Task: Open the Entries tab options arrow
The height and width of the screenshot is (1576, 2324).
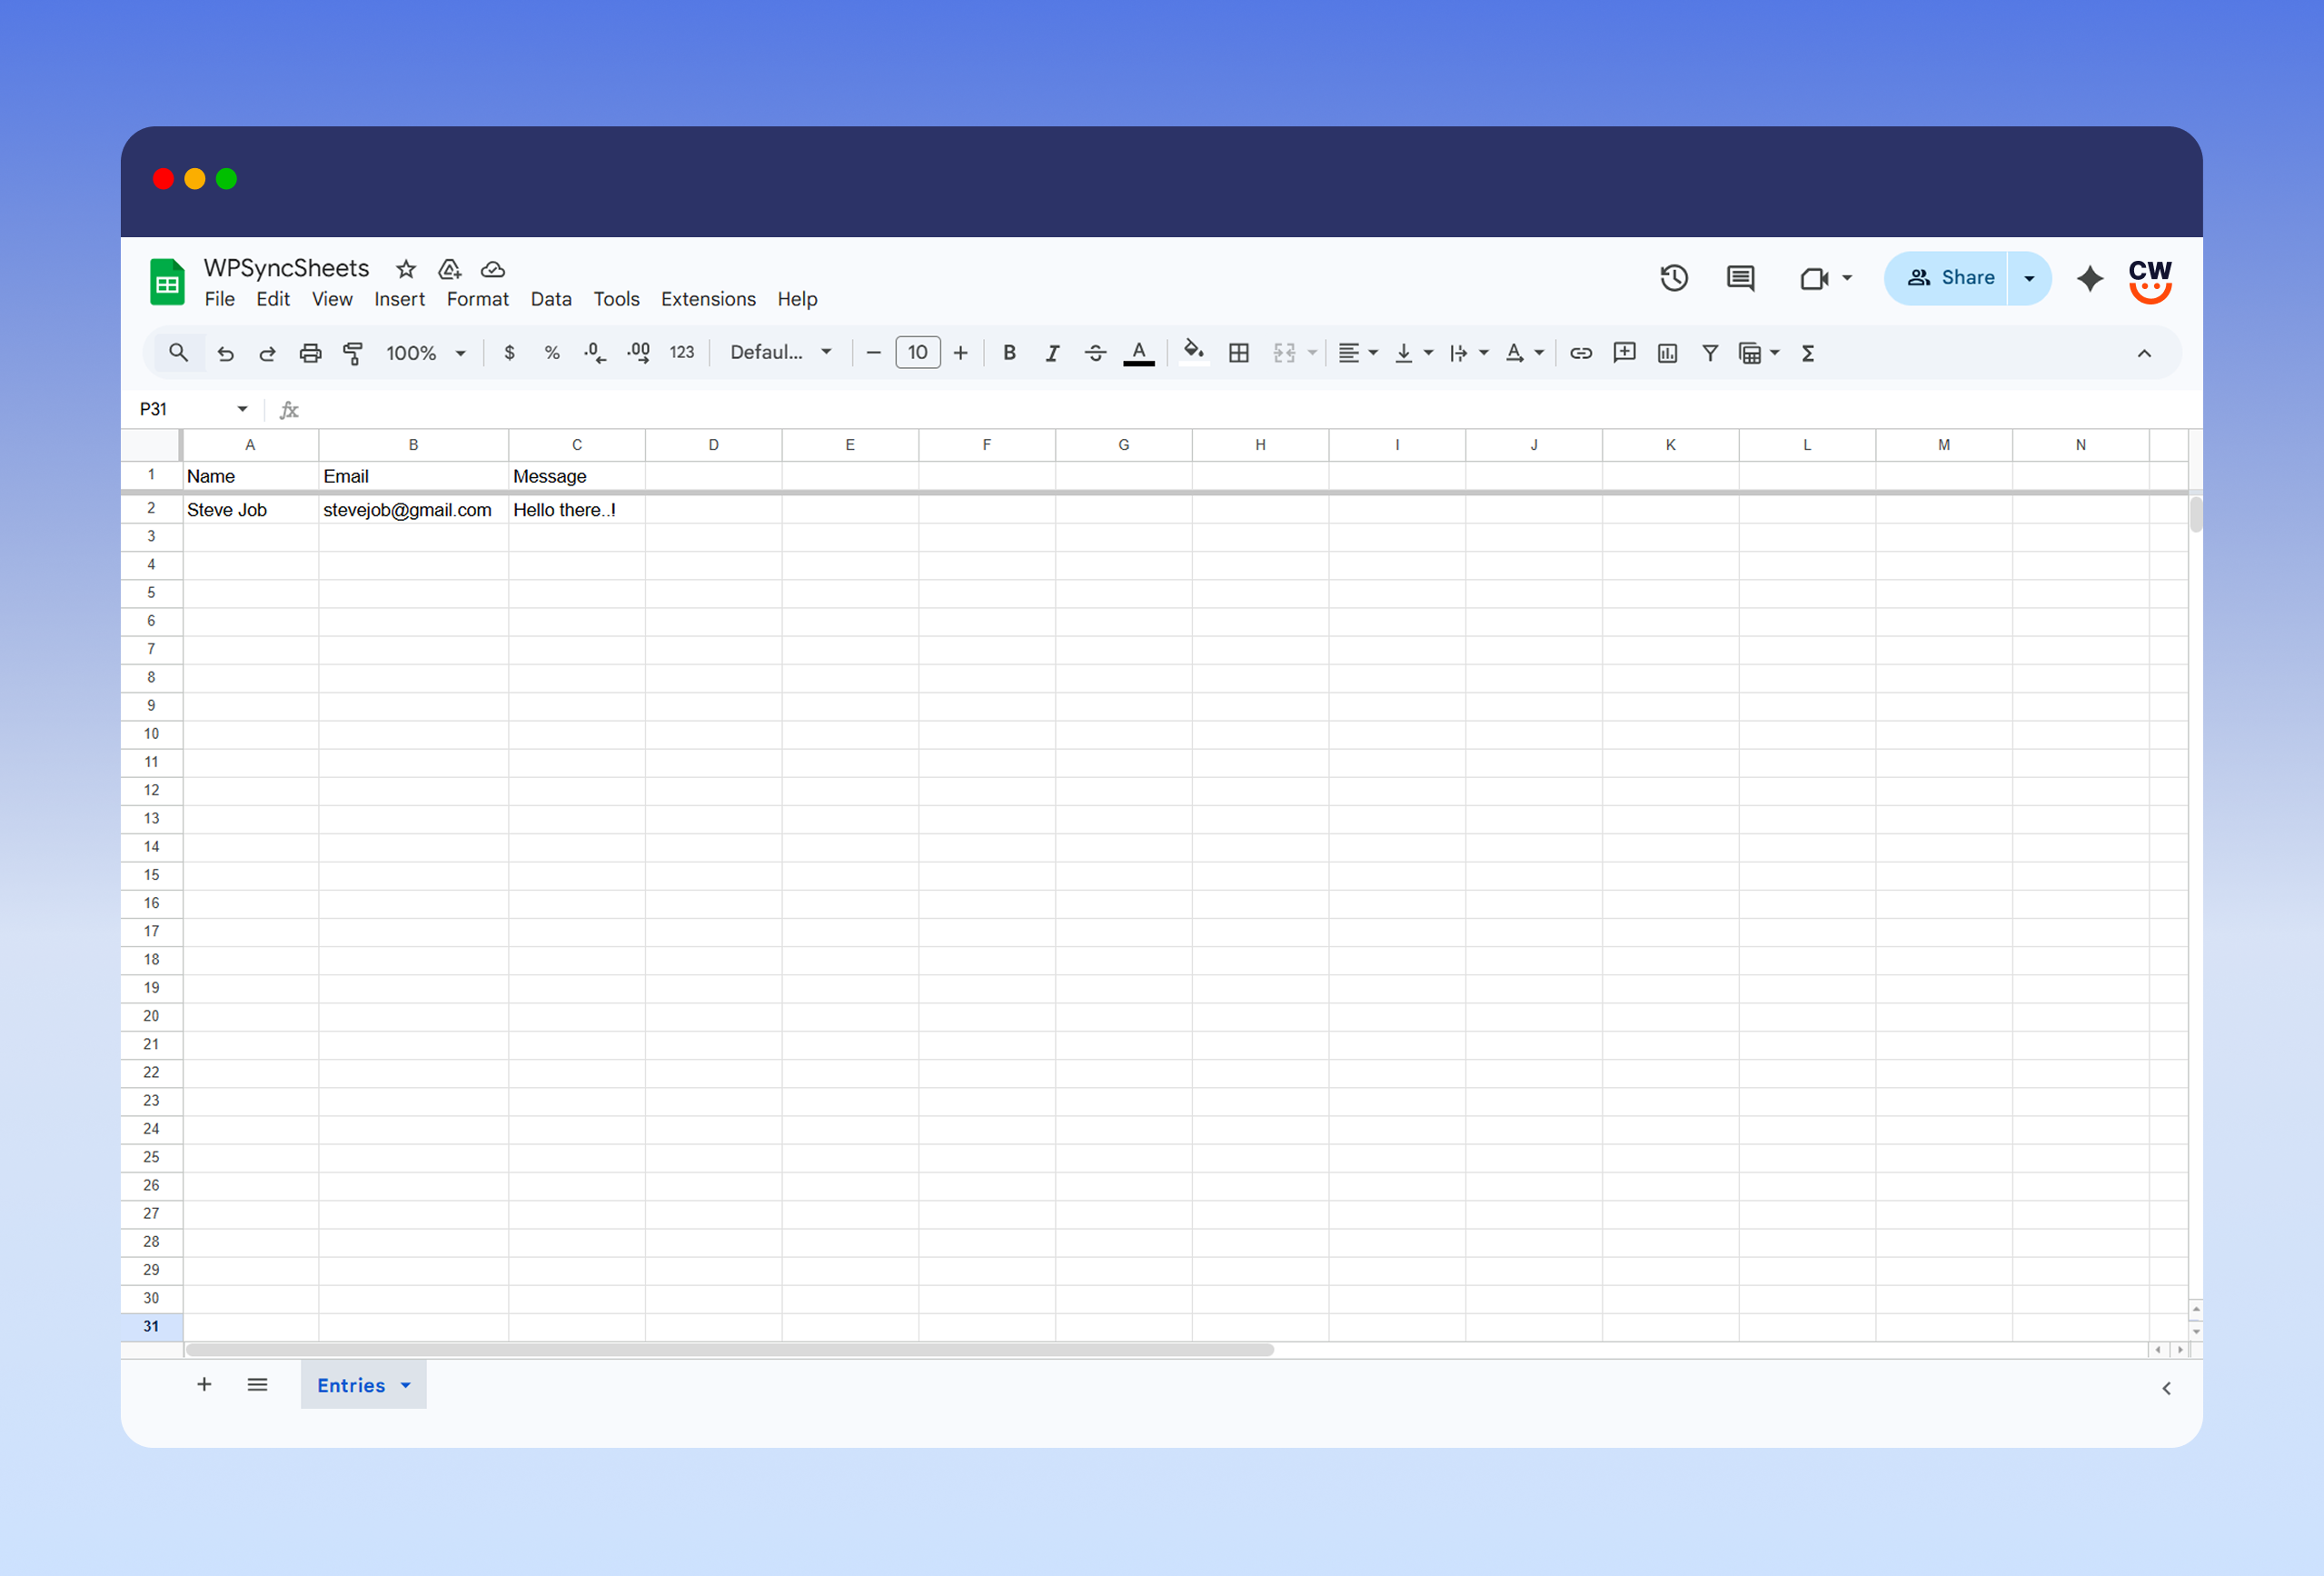Action: (406, 1386)
